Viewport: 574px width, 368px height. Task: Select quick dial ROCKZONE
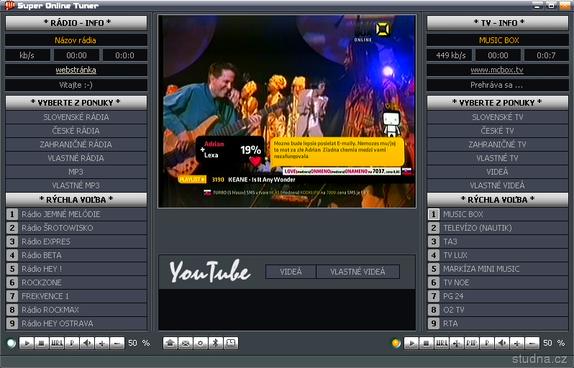pyautogui.click(x=76, y=282)
